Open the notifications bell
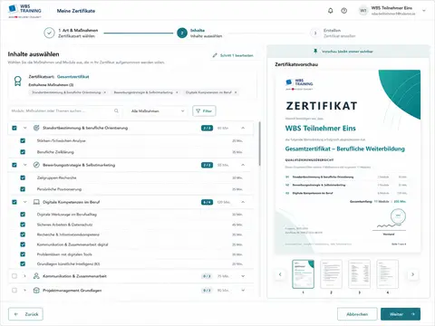 pos(331,11)
